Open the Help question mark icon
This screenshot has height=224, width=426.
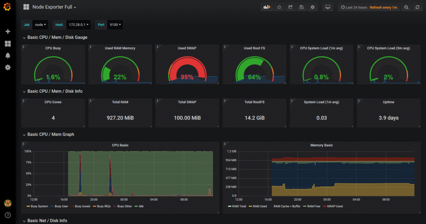pos(8,215)
